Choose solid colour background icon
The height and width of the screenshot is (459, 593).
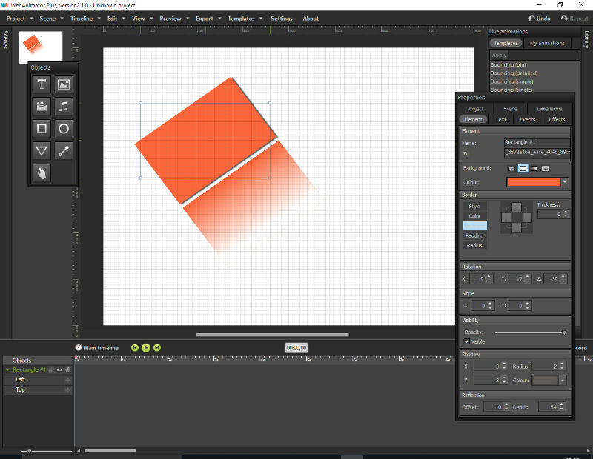523,169
